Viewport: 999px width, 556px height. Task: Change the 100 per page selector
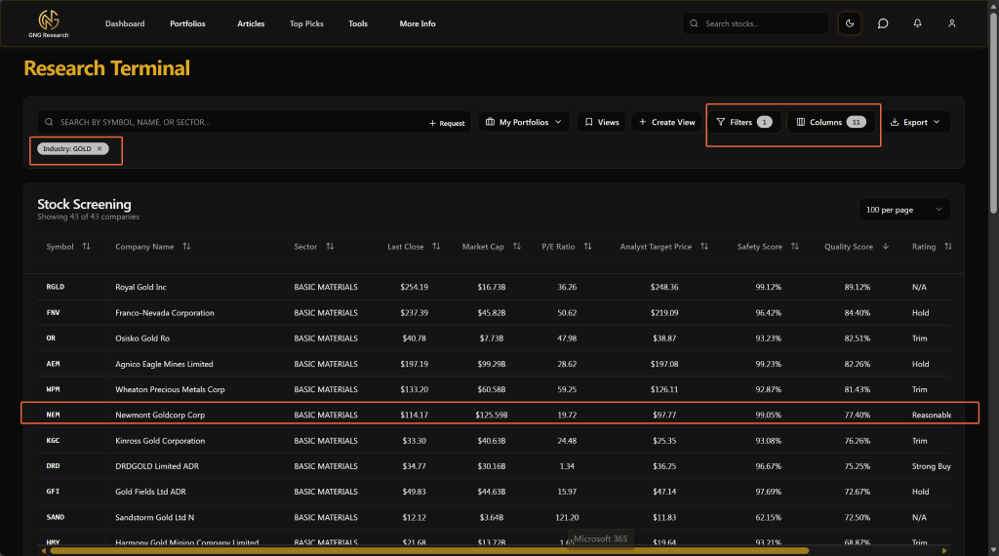pyautogui.click(x=904, y=210)
